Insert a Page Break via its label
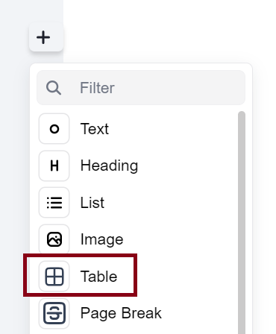This screenshot has width=276, height=334. coord(121,313)
